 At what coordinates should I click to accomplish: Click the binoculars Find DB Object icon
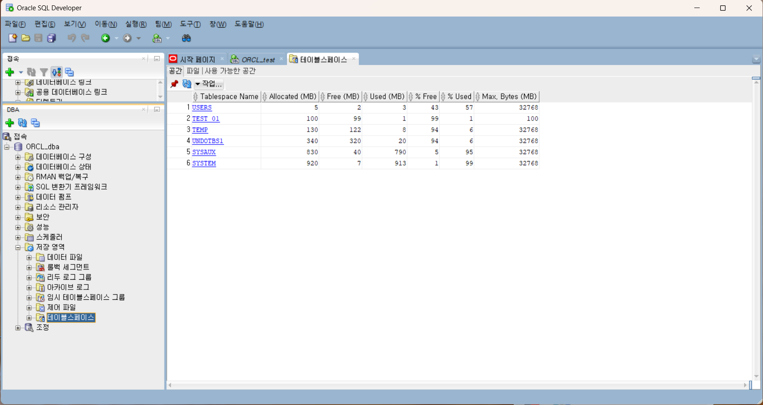click(x=186, y=38)
